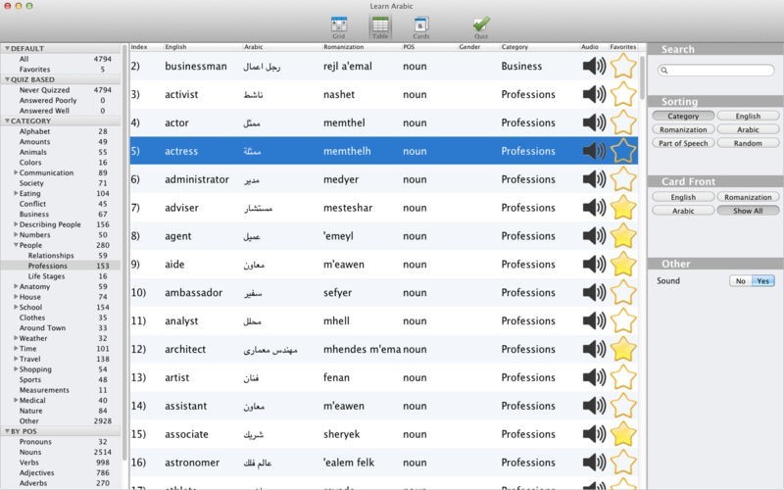
Task: Set card front to Arabic
Action: 683,211
